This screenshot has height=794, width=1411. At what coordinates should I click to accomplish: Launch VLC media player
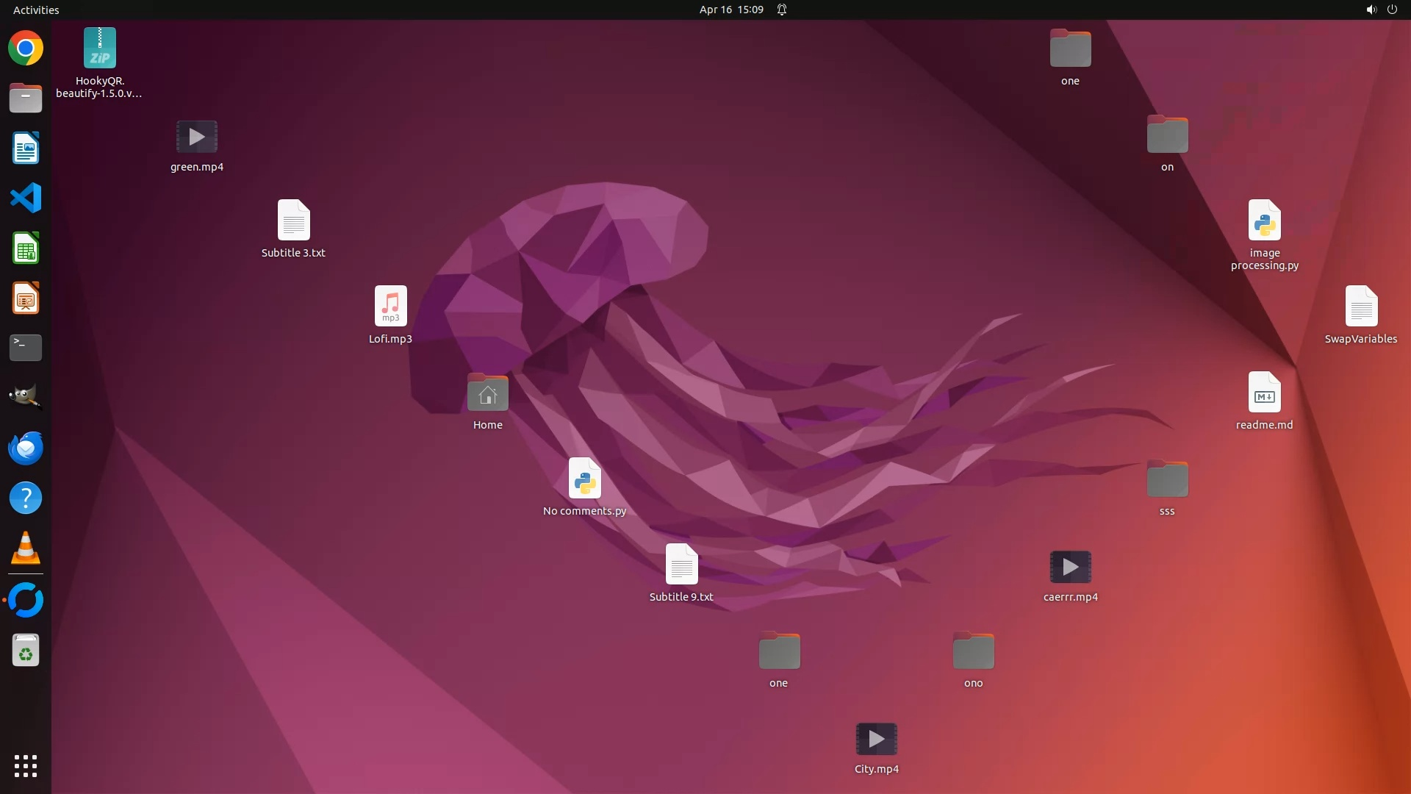26,548
